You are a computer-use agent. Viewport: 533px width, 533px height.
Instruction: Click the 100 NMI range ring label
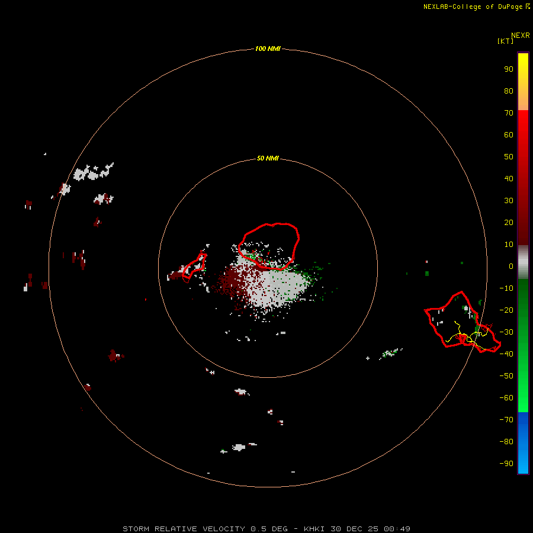click(268, 49)
